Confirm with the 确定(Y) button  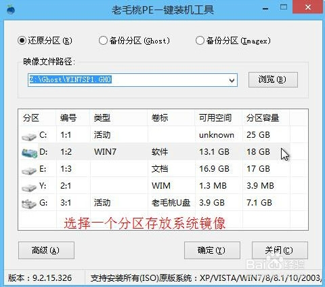click(212, 250)
